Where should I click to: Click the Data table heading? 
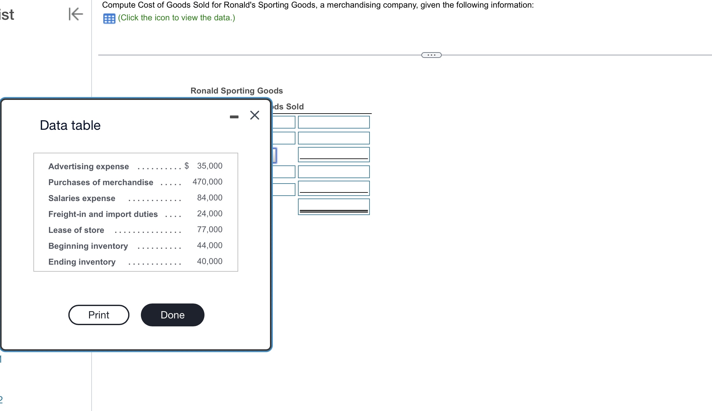[70, 125]
